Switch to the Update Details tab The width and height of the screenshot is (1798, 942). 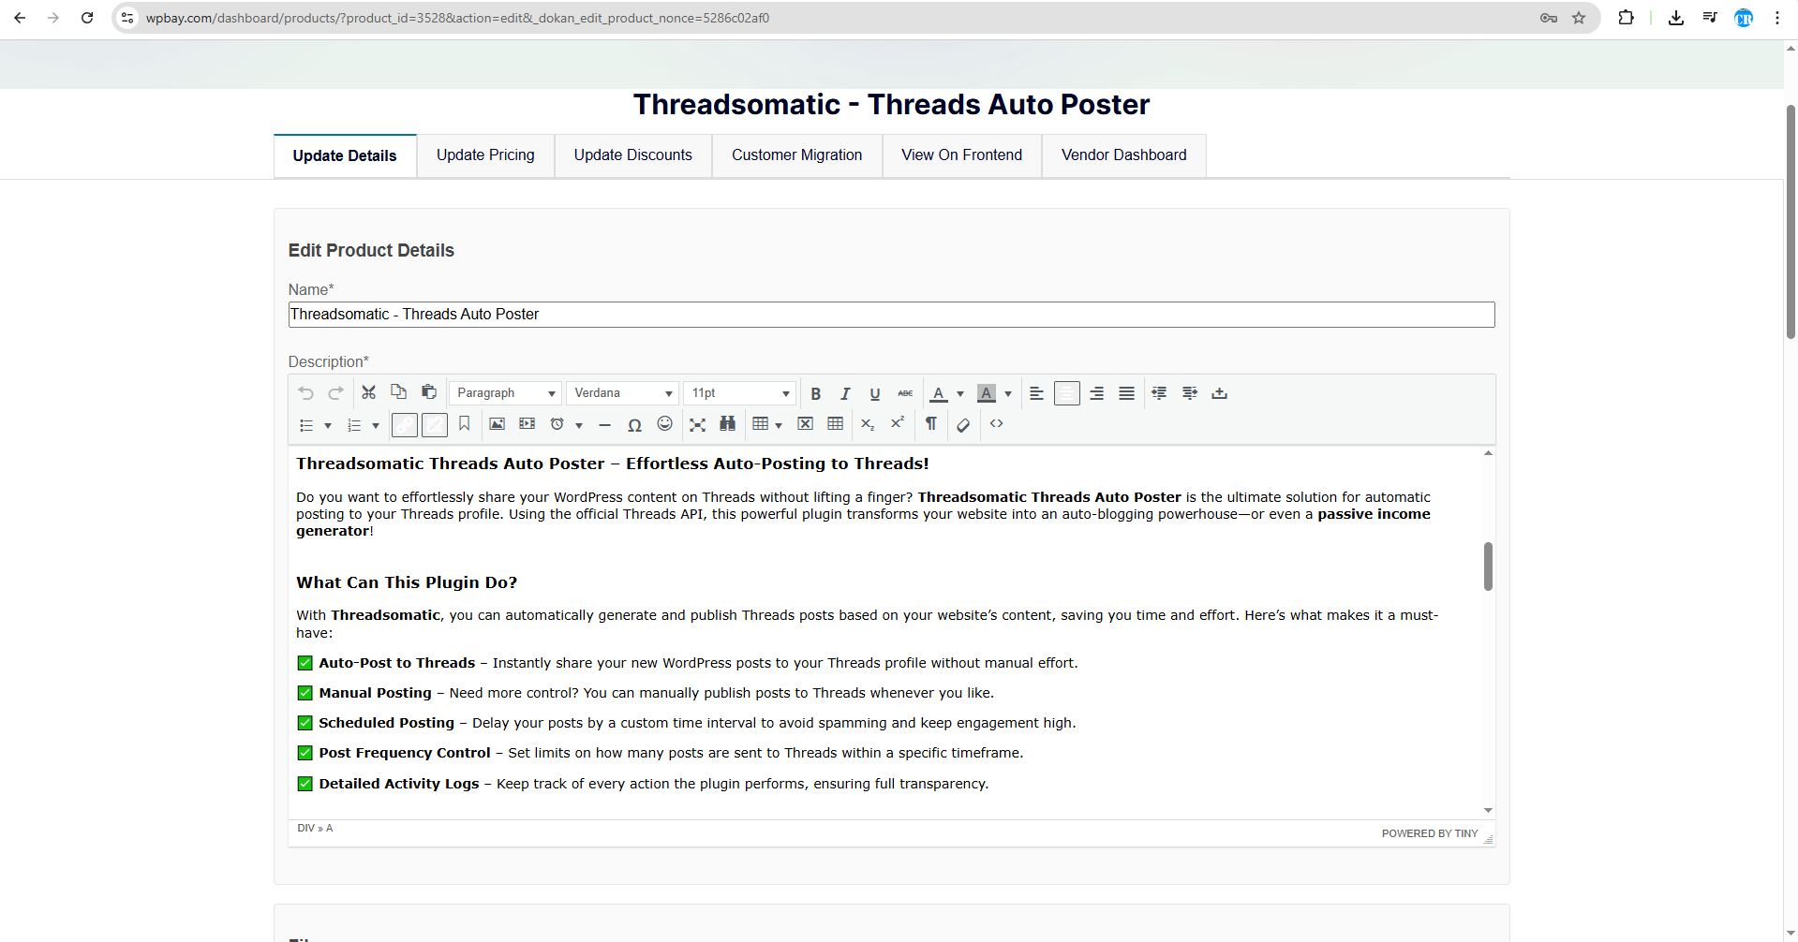click(345, 155)
